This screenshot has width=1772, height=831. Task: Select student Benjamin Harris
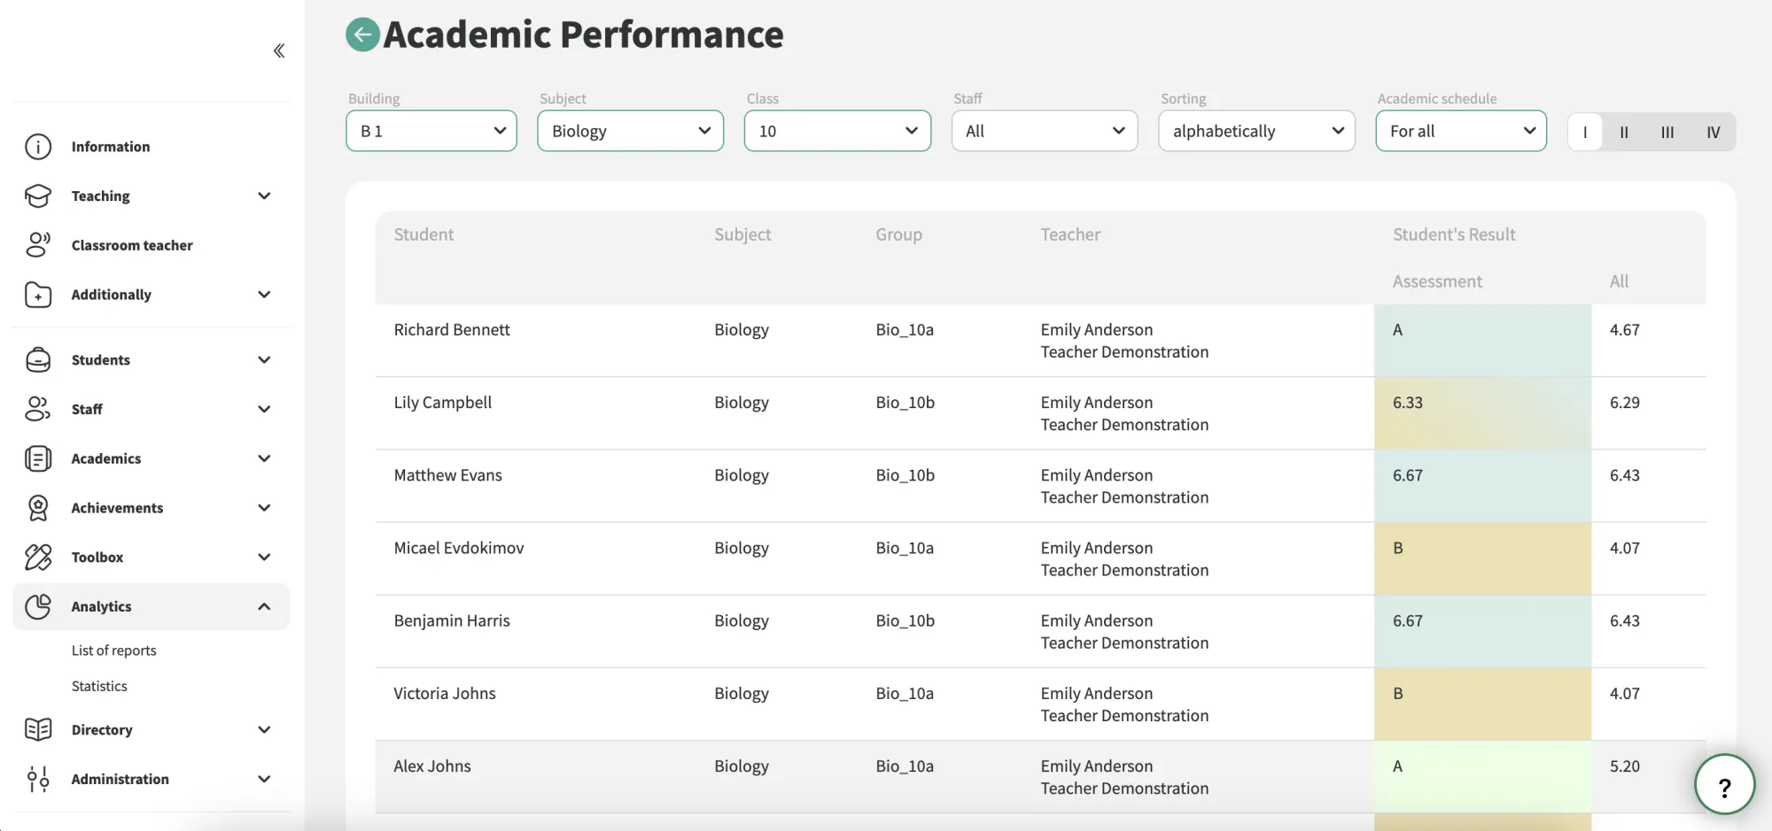click(x=452, y=620)
